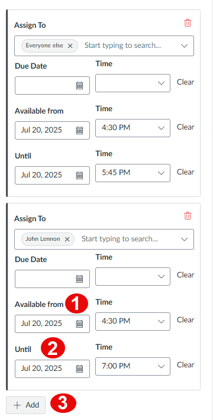The image size is (213, 420).
Task: Remove the John Lennon assignee tag
Action: click(x=67, y=239)
